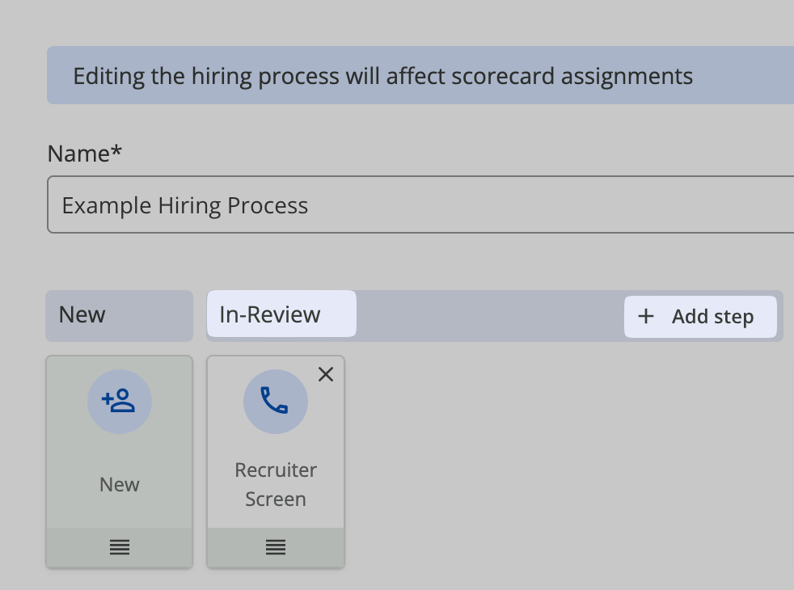Grab the Recruiter Screen step drag handle
This screenshot has height=590, width=794.
[x=276, y=547]
